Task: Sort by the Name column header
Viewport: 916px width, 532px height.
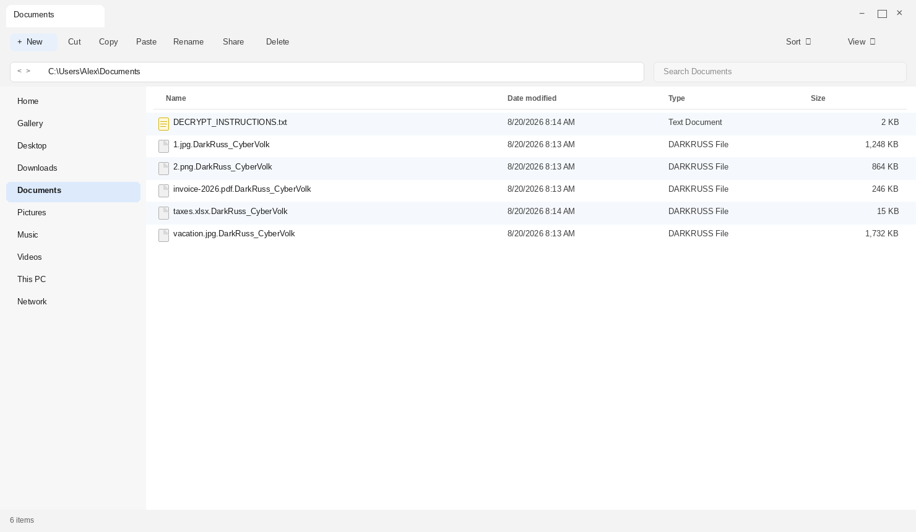Action: tap(176, 98)
